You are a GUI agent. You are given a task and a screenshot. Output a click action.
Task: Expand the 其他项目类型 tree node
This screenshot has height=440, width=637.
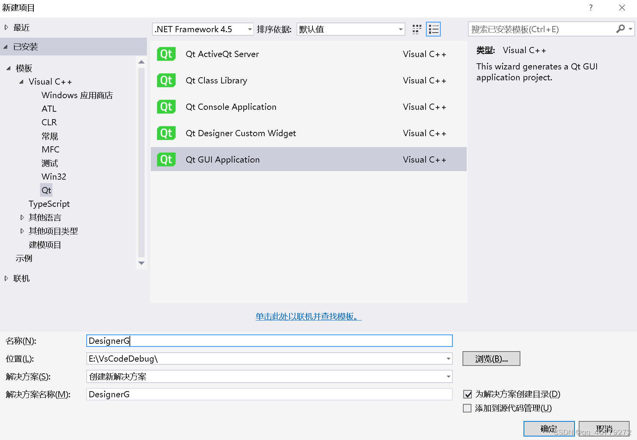pyautogui.click(x=22, y=231)
